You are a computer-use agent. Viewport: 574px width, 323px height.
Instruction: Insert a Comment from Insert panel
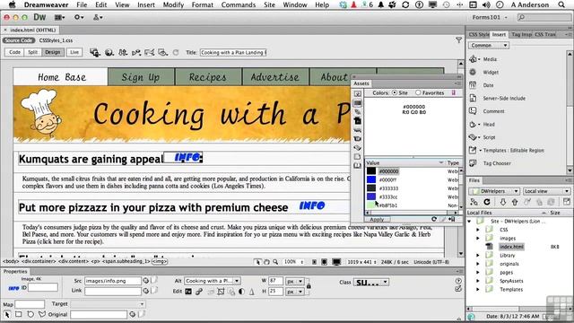click(493, 111)
